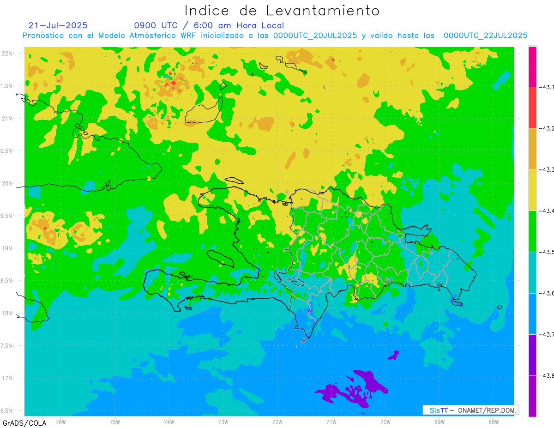Pick the teal swatch between -43.5 and -43.6

tap(532, 272)
